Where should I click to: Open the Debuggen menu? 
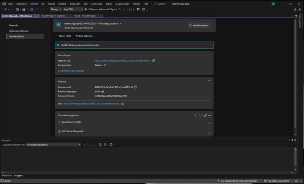coord(75,4)
